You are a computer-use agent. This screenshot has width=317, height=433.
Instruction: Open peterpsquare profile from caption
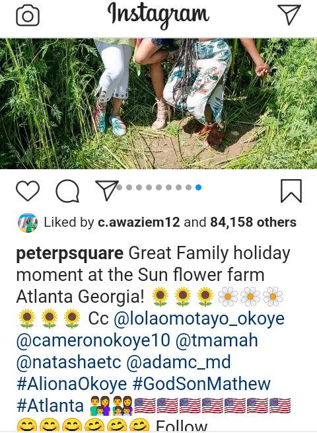tap(70, 254)
